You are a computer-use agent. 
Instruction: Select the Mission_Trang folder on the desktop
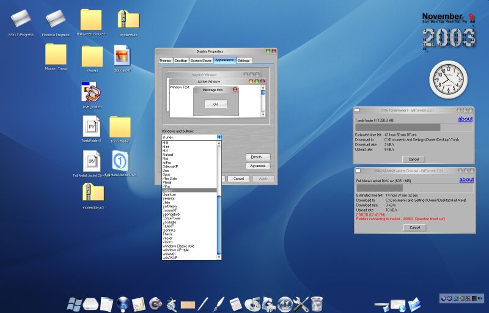coord(56,54)
